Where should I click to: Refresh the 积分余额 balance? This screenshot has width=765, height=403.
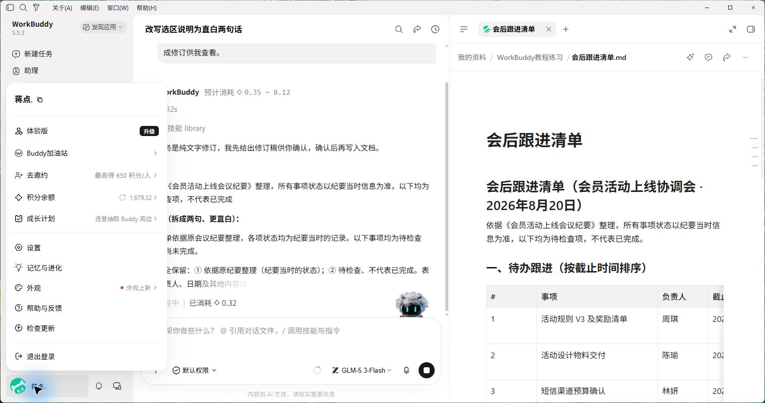point(123,197)
